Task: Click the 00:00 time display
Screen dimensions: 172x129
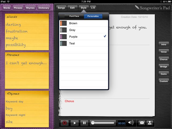Action: 121,123
